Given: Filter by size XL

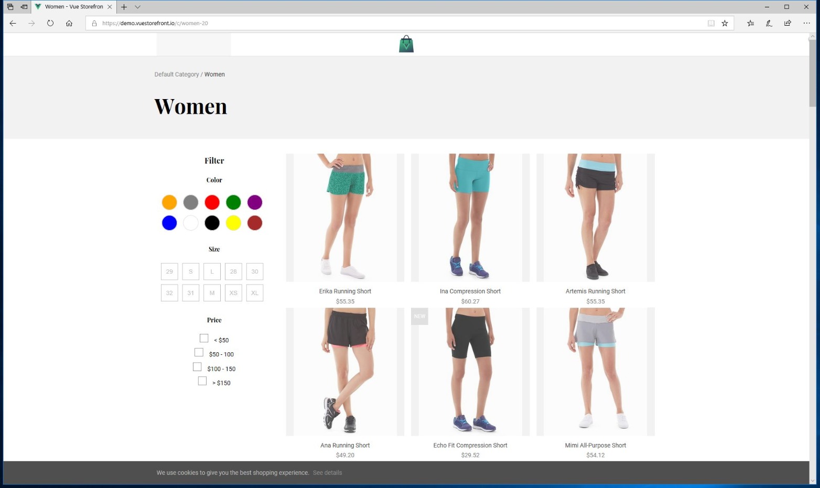Looking at the screenshot, I should tap(255, 293).
